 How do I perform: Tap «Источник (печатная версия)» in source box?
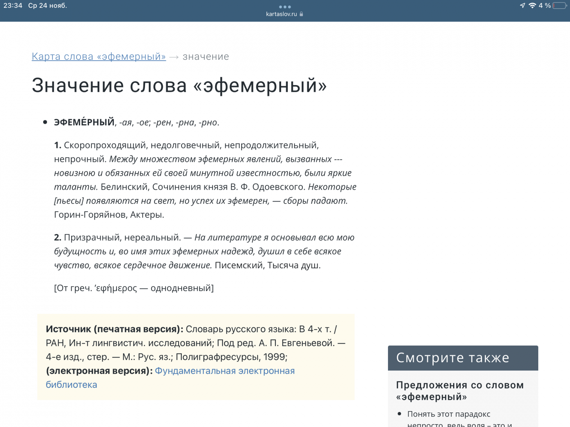(x=114, y=329)
